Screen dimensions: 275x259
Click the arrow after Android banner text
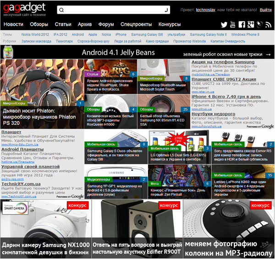[268, 54]
